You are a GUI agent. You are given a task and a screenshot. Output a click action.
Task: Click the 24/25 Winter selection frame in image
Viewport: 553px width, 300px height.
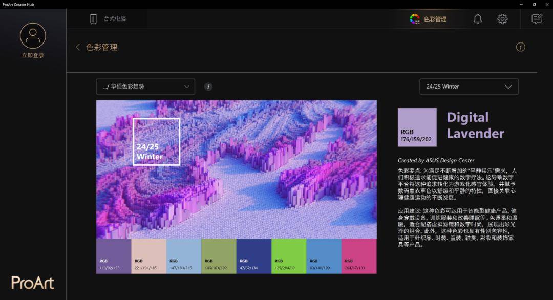[x=156, y=142]
